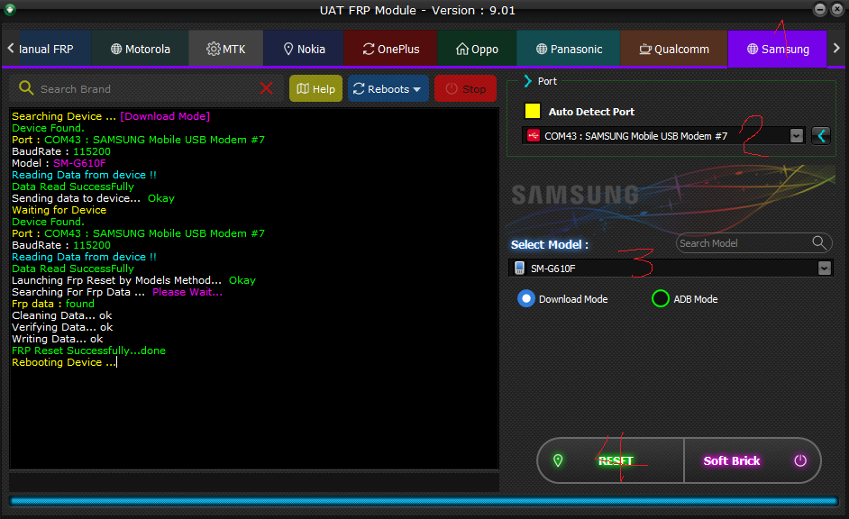Select the ADB Mode radio button

pyautogui.click(x=660, y=299)
